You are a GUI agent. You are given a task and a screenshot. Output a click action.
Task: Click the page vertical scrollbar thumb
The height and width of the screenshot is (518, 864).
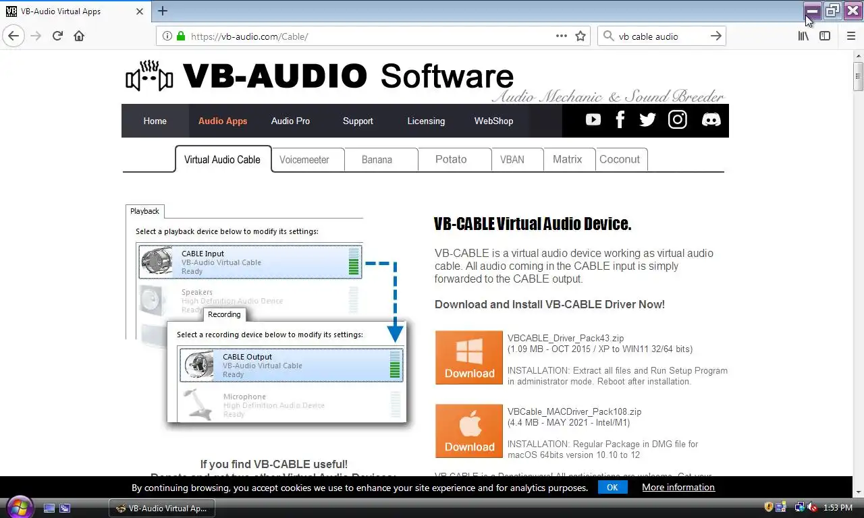pos(858,76)
